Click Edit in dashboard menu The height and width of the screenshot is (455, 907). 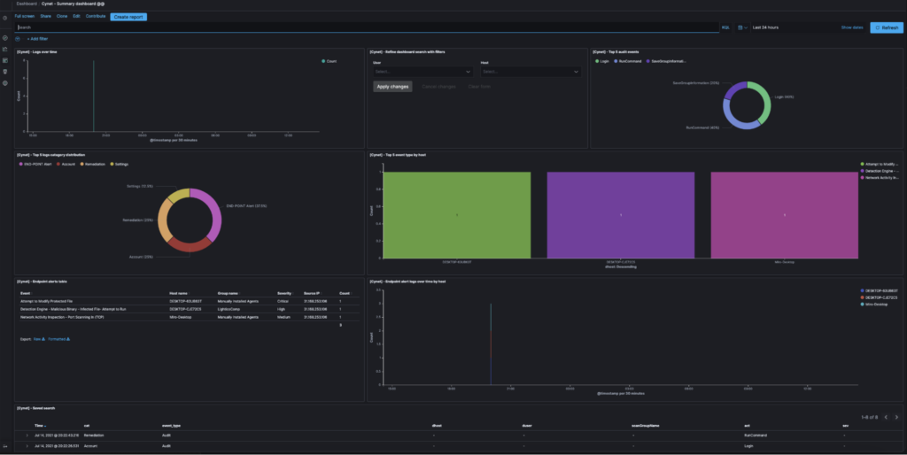(x=76, y=16)
